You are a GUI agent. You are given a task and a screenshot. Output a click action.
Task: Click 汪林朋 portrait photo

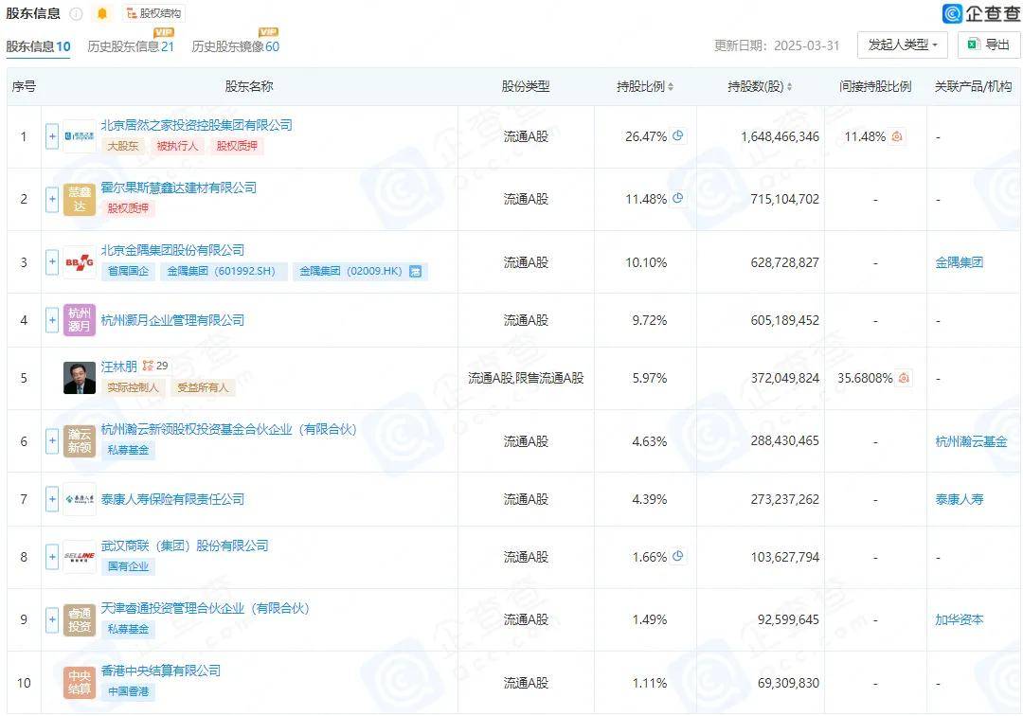[80, 378]
